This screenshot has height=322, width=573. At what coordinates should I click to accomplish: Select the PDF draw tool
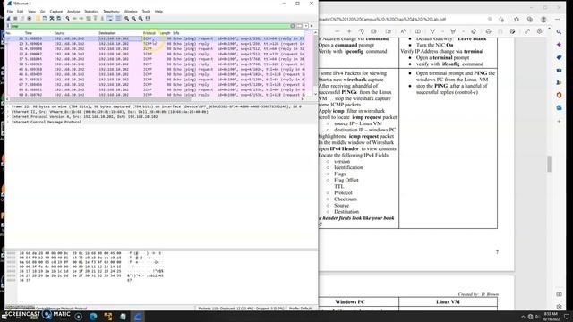click(432, 31)
